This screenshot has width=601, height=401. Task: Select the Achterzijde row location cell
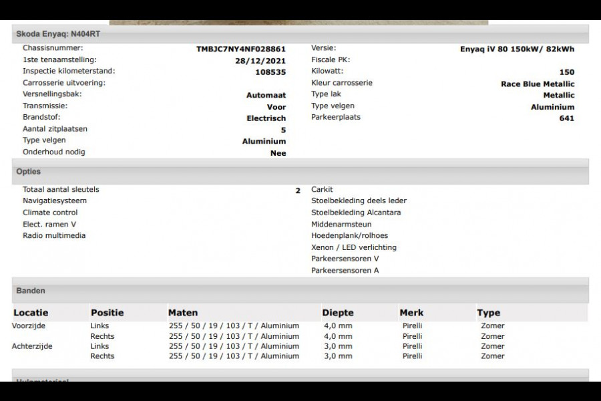32,346
